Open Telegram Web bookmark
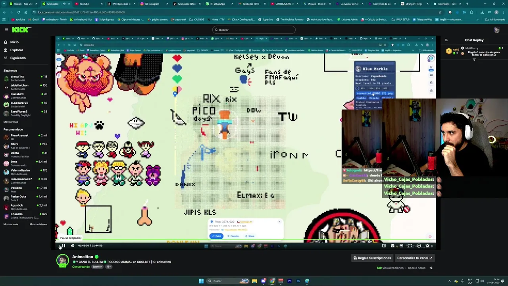The image size is (508, 286). click(422, 19)
